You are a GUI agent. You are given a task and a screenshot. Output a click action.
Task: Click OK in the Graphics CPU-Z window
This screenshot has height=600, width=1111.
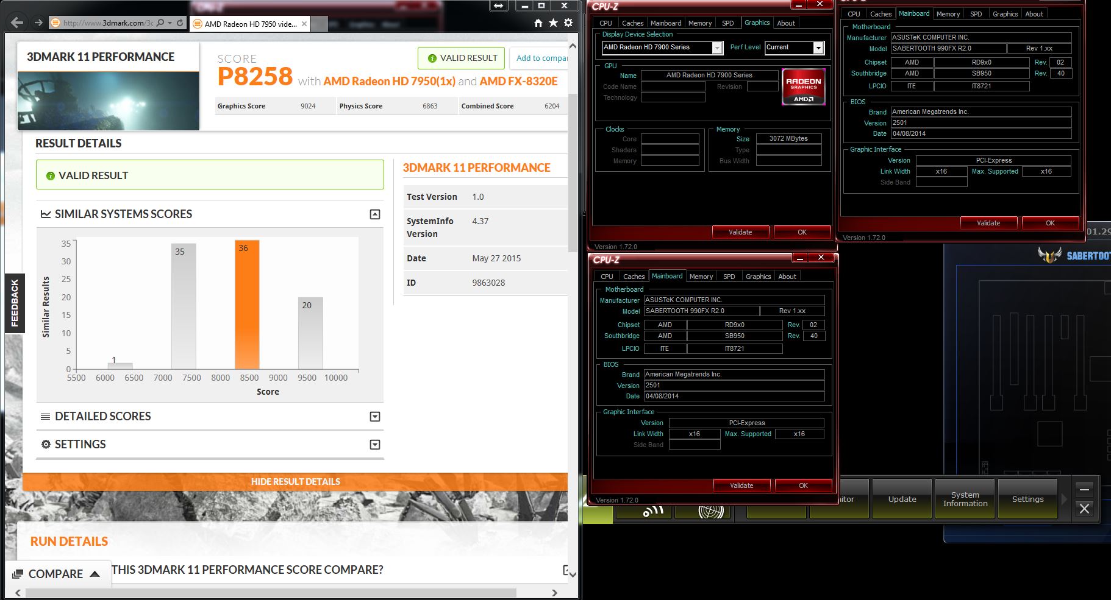pyautogui.click(x=802, y=232)
